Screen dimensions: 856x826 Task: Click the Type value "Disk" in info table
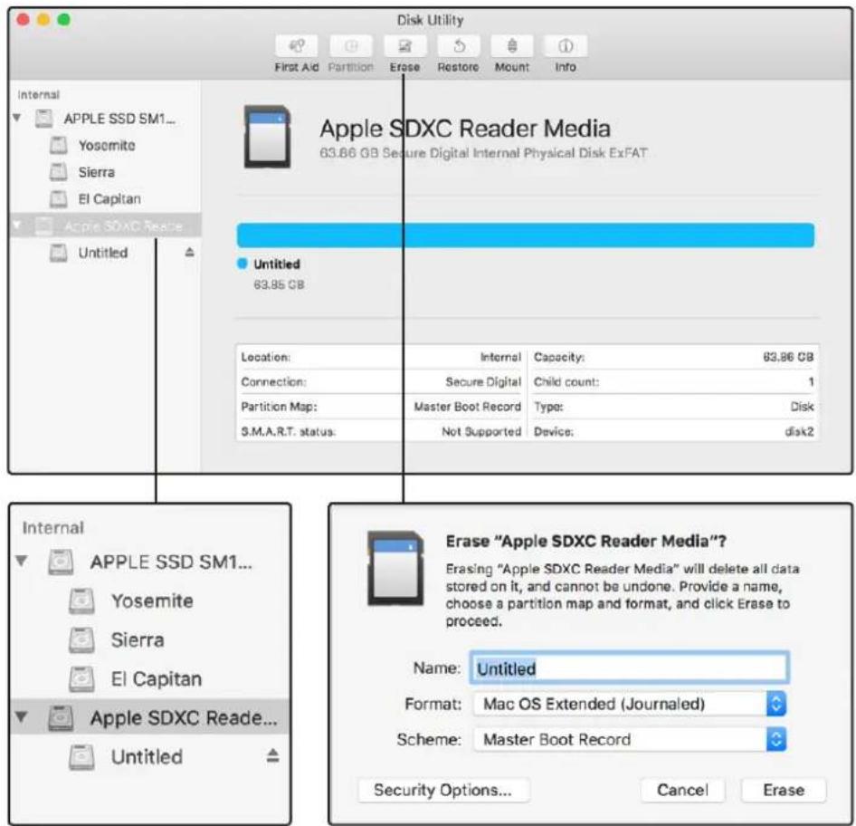[802, 407]
